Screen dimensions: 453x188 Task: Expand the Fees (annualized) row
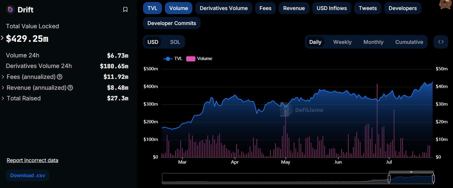pyautogui.click(x=3, y=77)
